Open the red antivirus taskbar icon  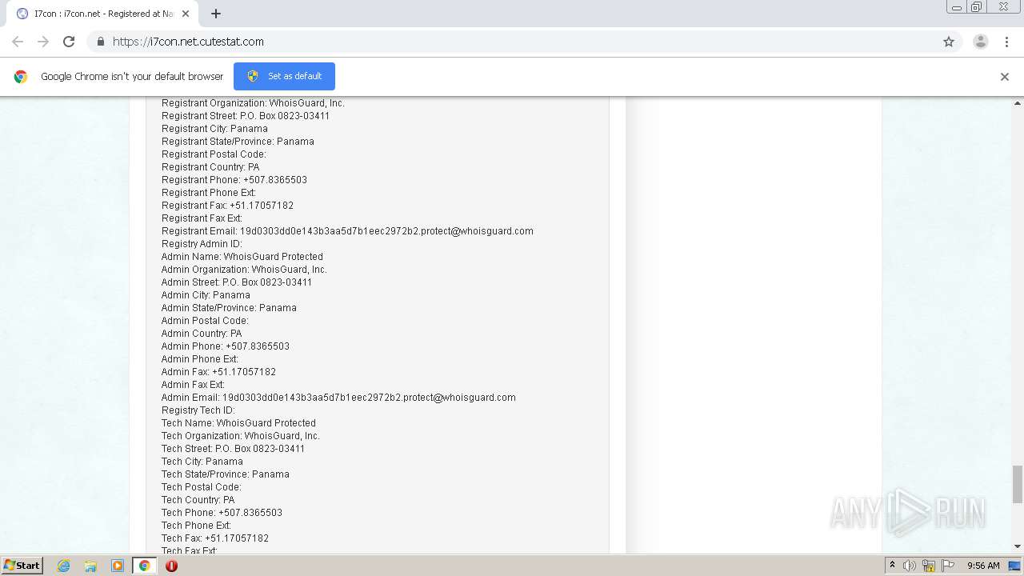171,566
